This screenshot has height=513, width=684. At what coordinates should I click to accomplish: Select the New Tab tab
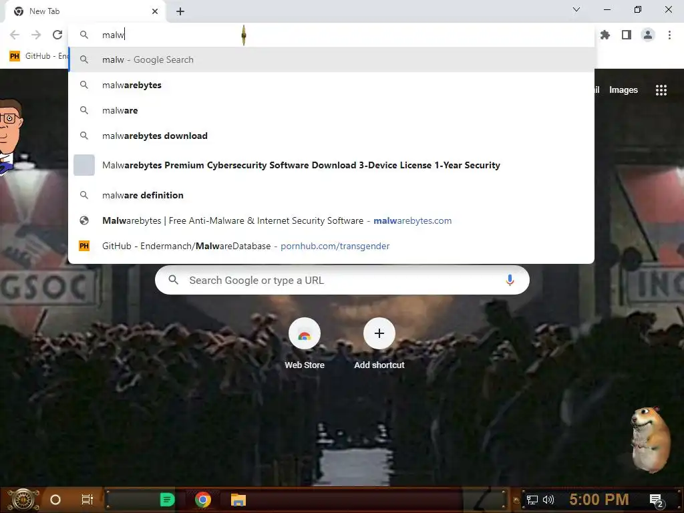click(x=85, y=11)
